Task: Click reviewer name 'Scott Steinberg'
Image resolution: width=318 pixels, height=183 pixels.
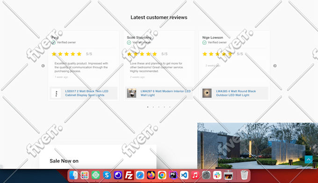Action: pyautogui.click(x=139, y=37)
